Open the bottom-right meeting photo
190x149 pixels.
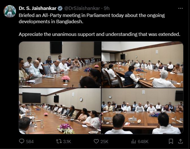pos(142,111)
